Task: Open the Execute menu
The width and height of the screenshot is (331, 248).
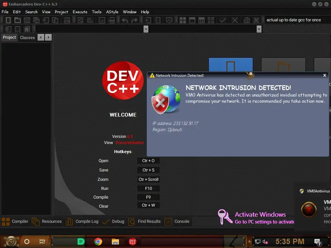Action: [80, 12]
